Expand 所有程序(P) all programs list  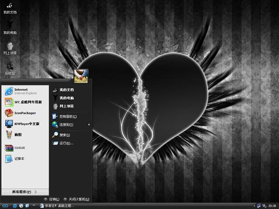pos(25,192)
